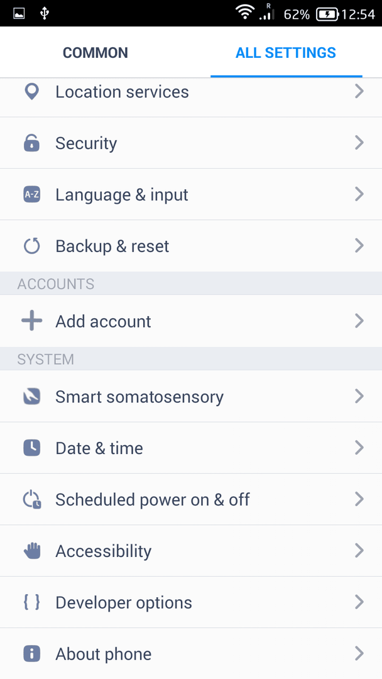Screen dimensions: 382x679
Task: Open Language & input via right chevron
Action: [359, 194]
